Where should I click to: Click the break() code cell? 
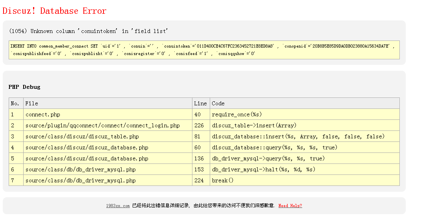tap(222, 181)
